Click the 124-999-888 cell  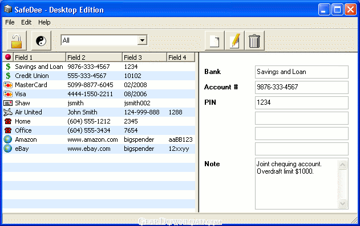click(x=141, y=112)
